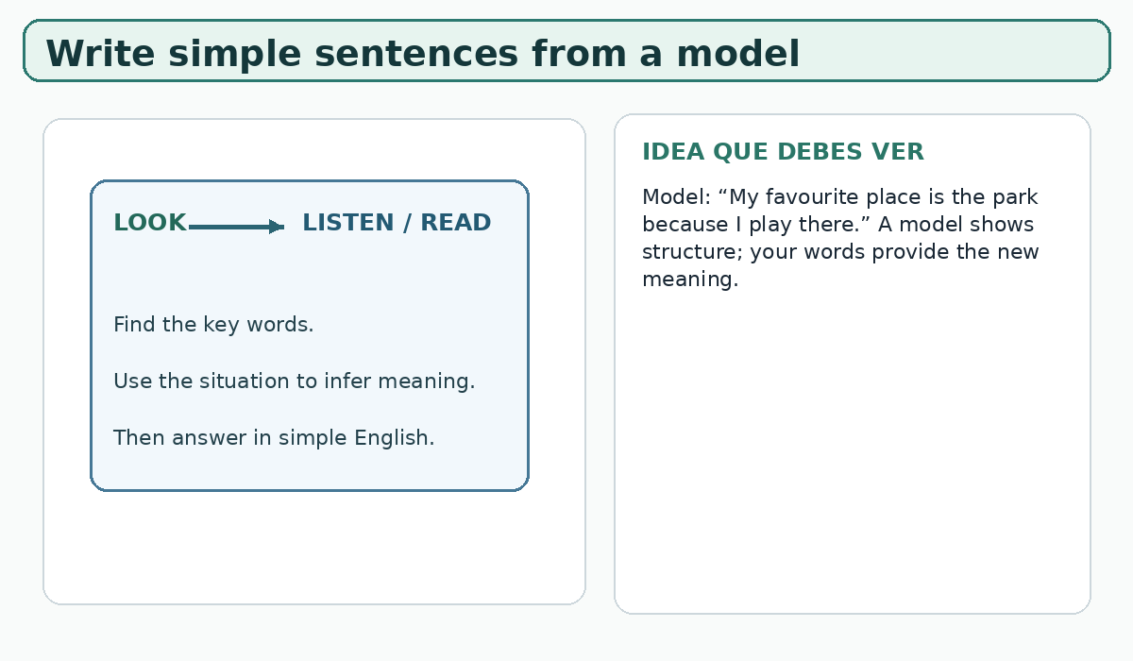Click the LOOK label

coord(150,223)
